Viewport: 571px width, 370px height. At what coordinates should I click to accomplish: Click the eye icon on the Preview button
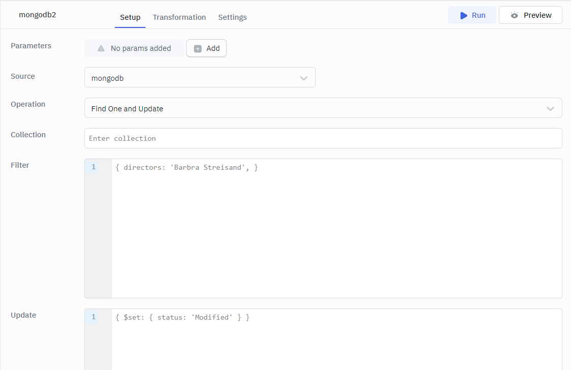pyautogui.click(x=514, y=15)
